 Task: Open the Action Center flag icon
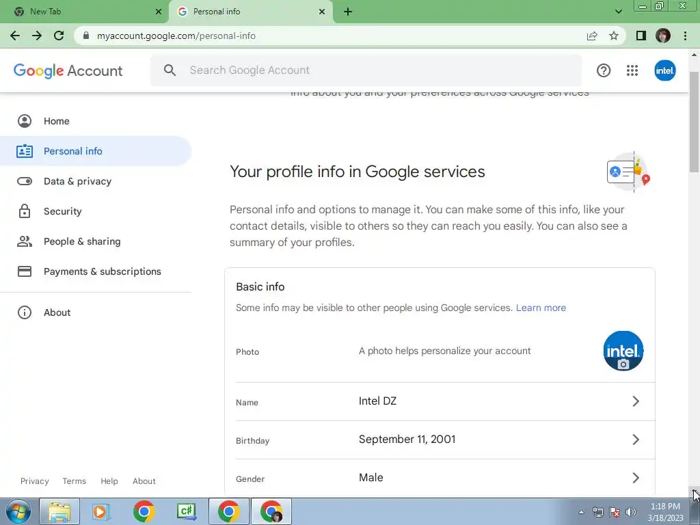(x=615, y=512)
